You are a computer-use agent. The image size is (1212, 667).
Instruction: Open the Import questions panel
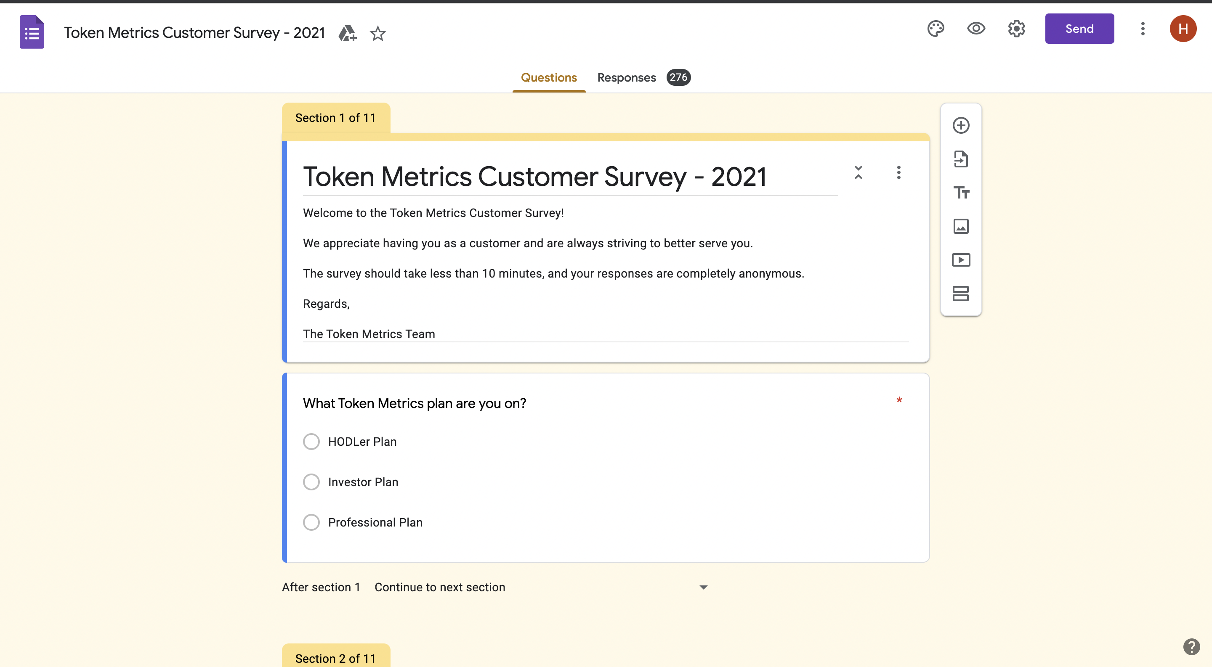coord(961,159)
